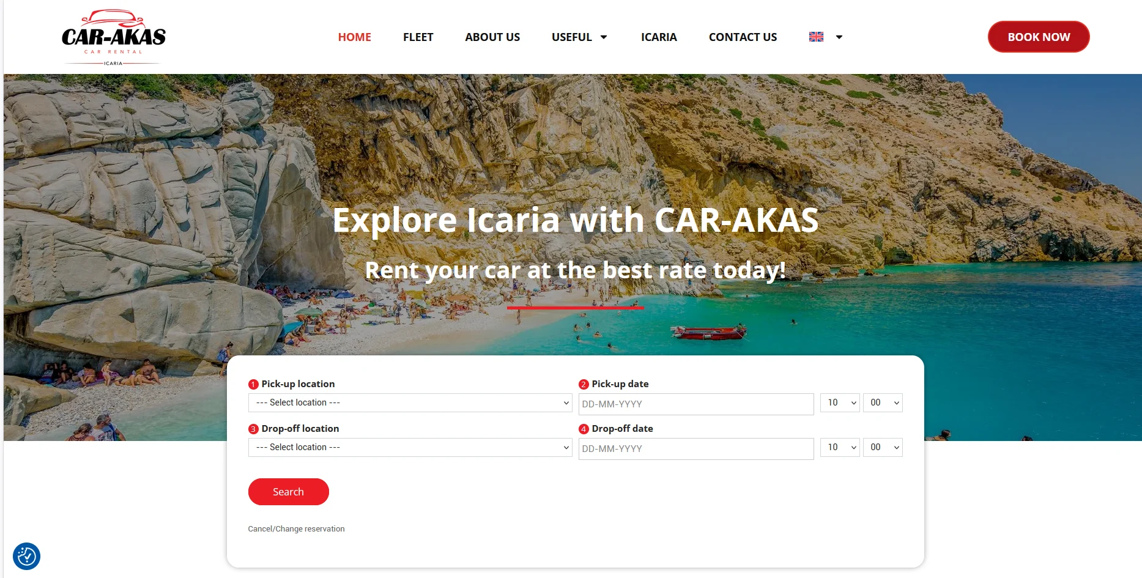Go to CONTACT US
1142x578 pixels.
click(x=743, y=37)
